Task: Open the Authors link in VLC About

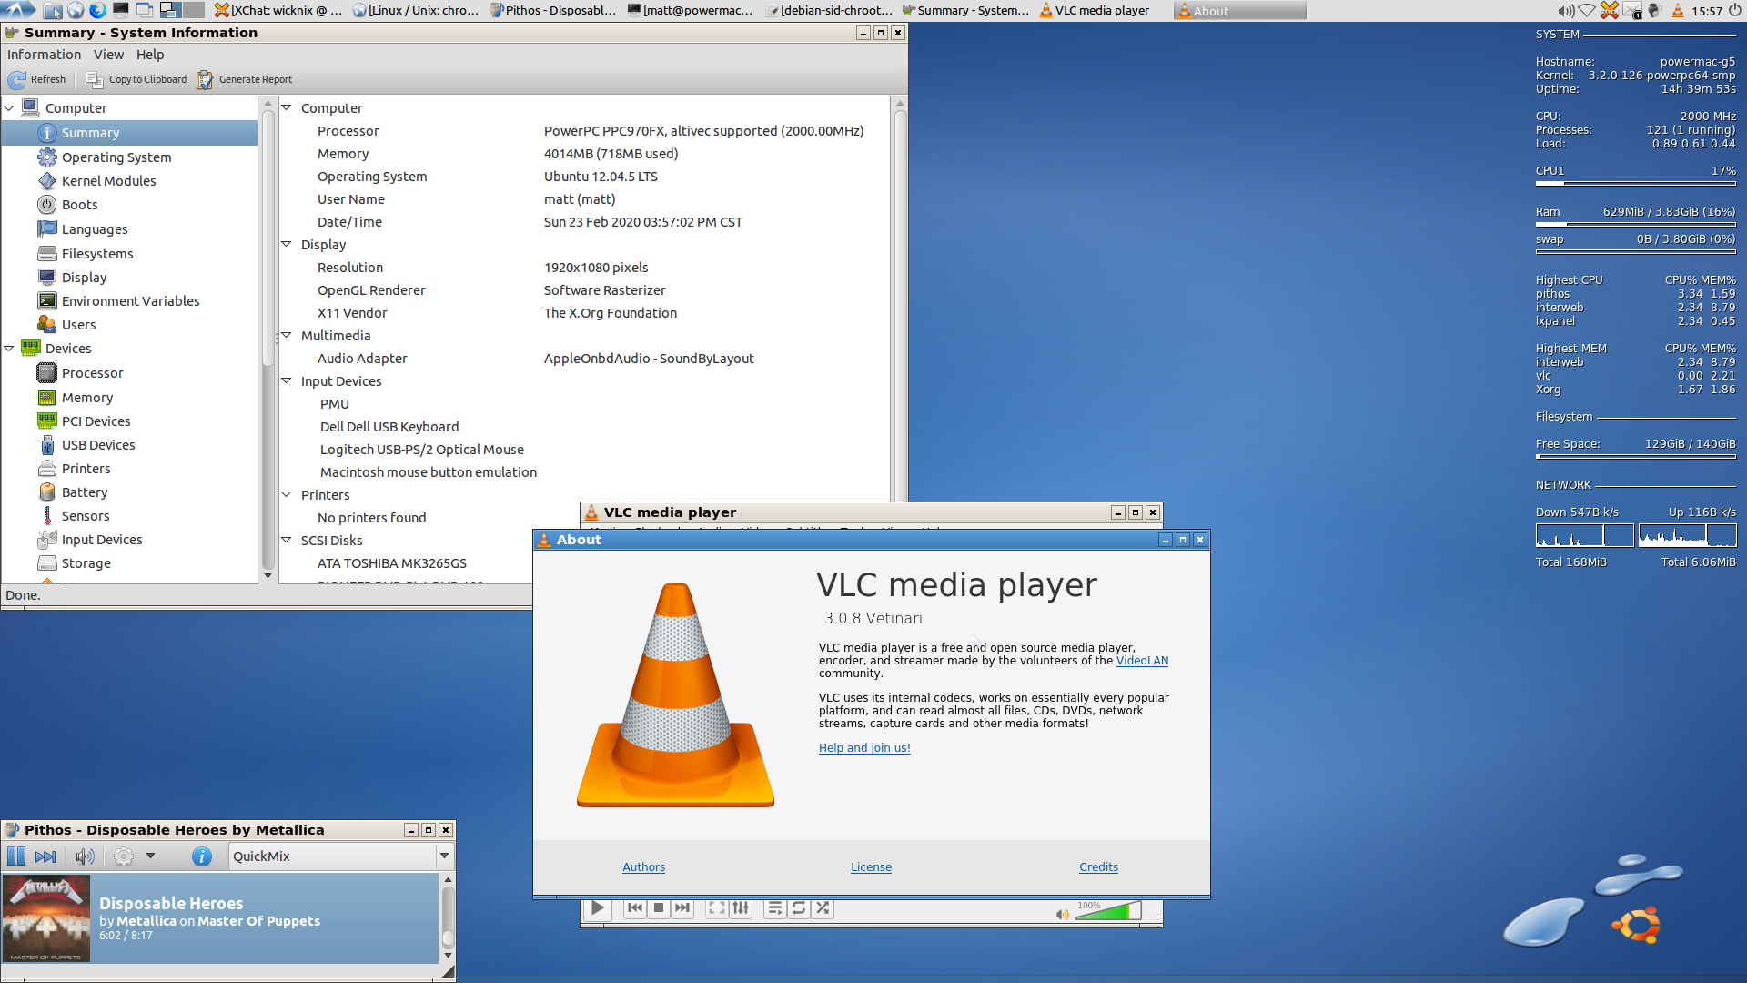Action: [x=643, y=866]
